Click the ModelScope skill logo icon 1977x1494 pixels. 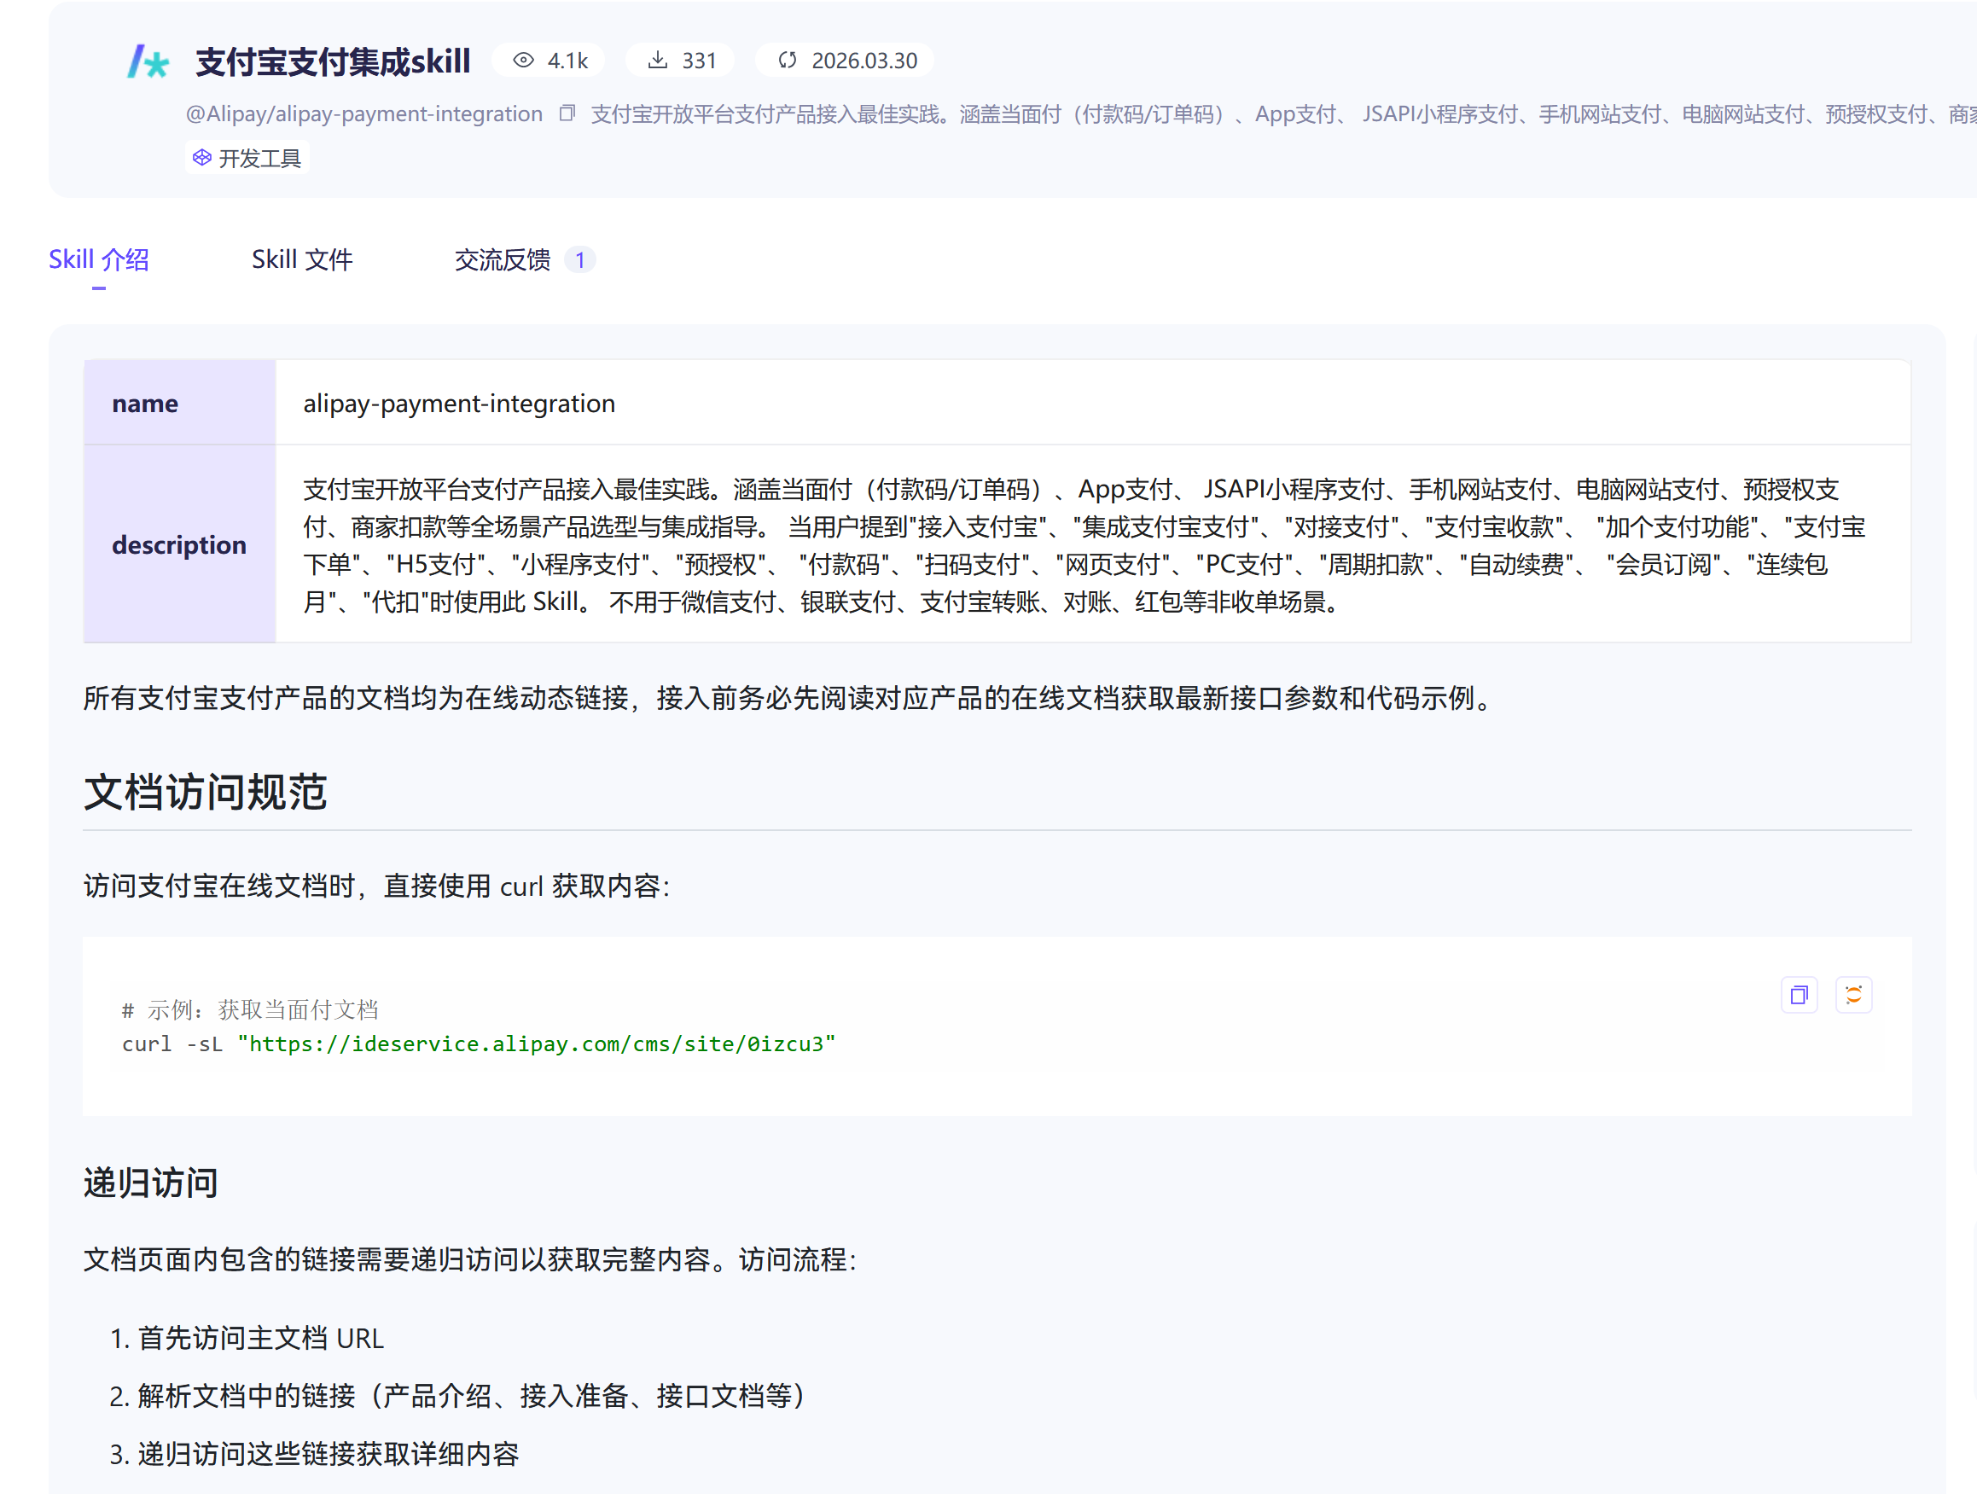[x=148, y=61]
